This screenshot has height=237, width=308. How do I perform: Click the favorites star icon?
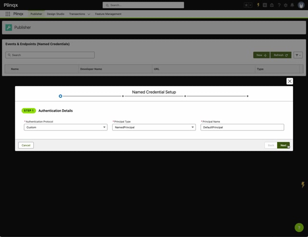pyautogui.click(x=246, y=5)
